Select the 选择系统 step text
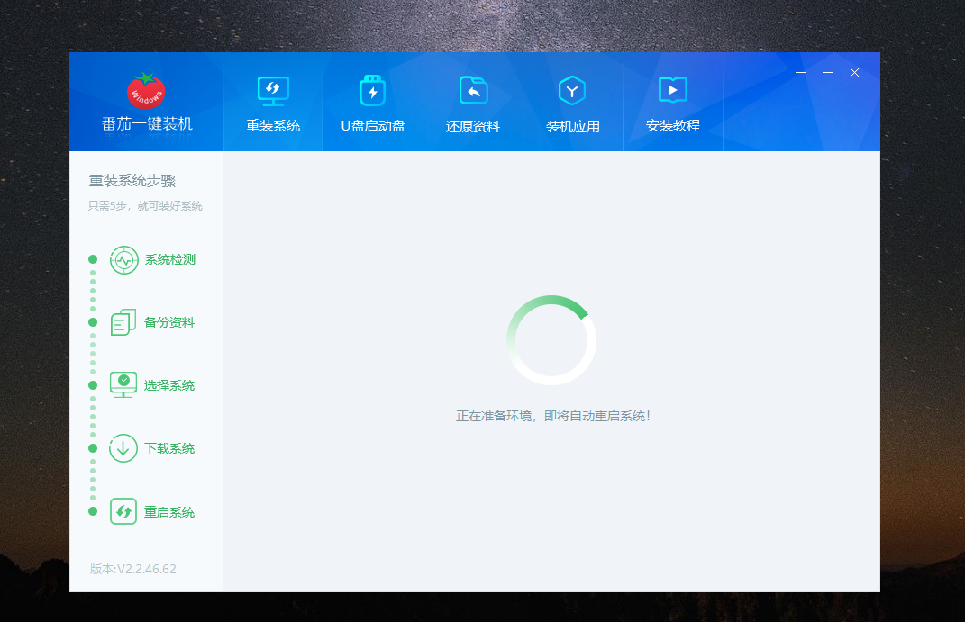This screenshot has height=622, width=965. [x=169, y=385]
